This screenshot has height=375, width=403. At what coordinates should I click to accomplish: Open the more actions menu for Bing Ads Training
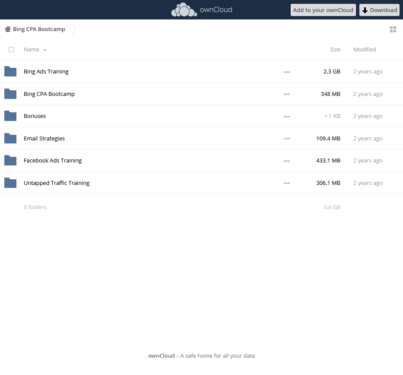coord(287,72)
